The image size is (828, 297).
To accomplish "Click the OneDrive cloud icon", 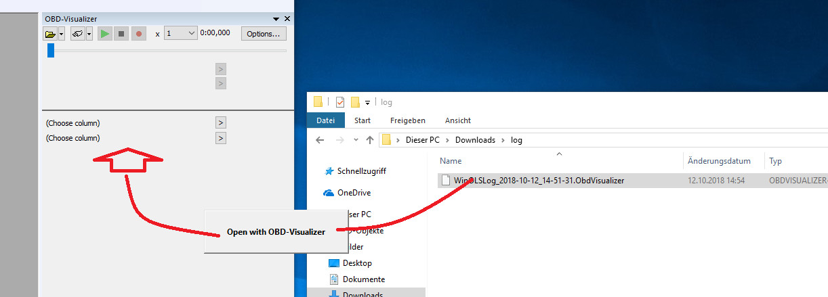I will (329, 193).
